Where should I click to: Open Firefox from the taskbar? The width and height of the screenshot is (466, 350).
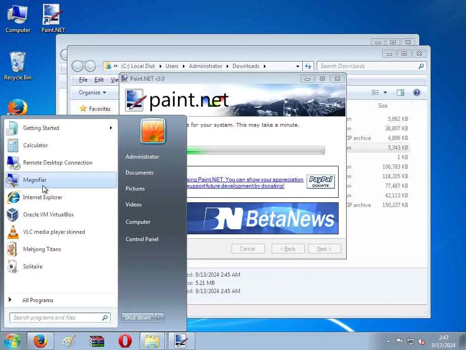(x=40, y=341)
